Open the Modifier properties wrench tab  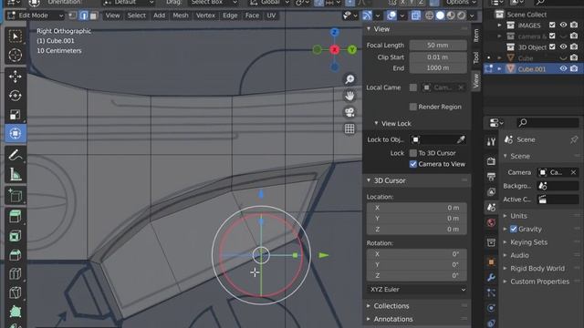point(491,277)
